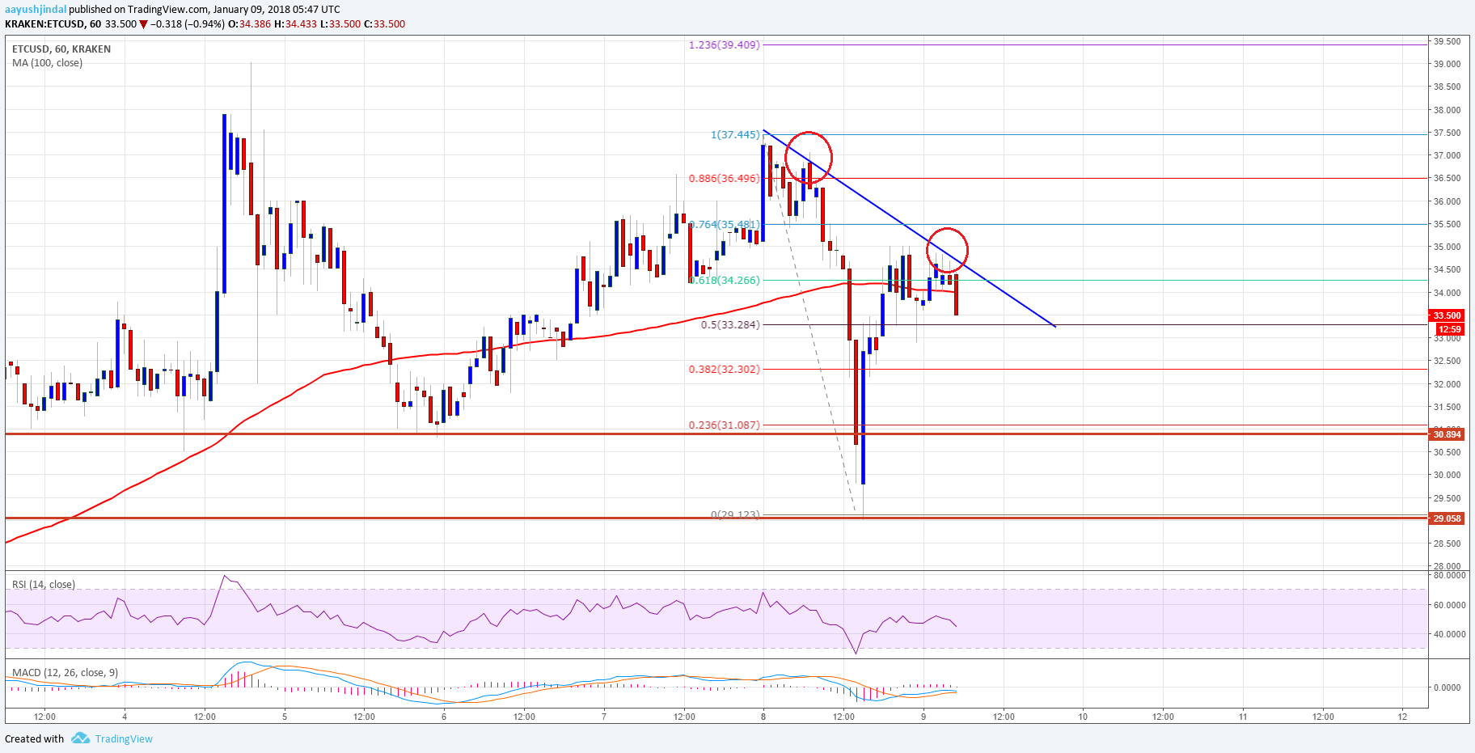The width and height of the screenshot is (1475, 753).
Task: Click the lower red circle near 35.000
Action: point(947,249)
